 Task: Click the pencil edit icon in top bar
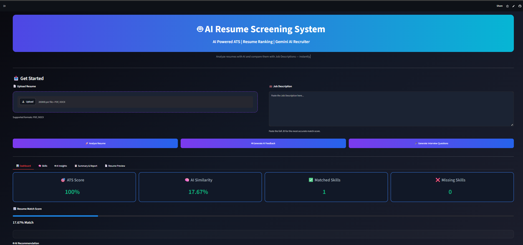coord(514,6)
